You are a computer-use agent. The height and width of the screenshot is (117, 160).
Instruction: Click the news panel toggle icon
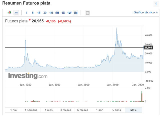tap(87, 13)
